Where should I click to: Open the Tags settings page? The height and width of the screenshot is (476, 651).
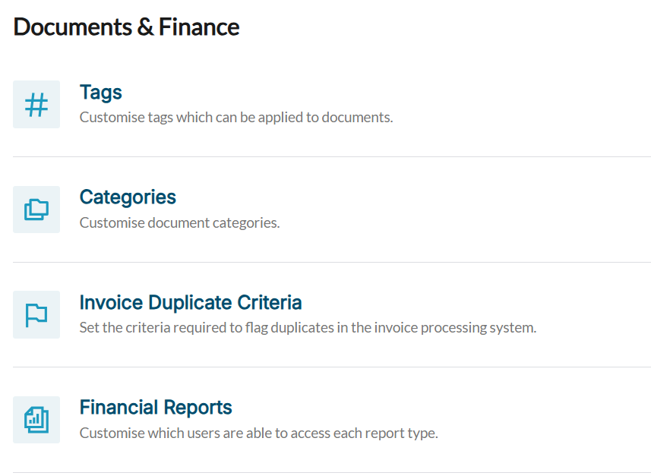pos(100,92)
